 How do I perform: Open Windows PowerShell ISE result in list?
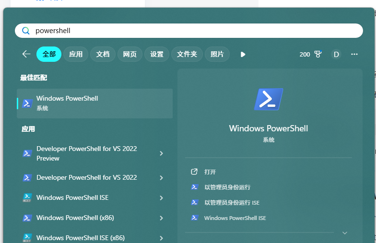pos(72,197)
